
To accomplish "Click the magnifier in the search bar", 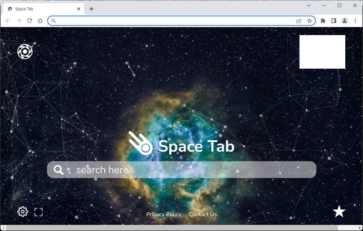I will pyautogui.click(x=59, y=170).
